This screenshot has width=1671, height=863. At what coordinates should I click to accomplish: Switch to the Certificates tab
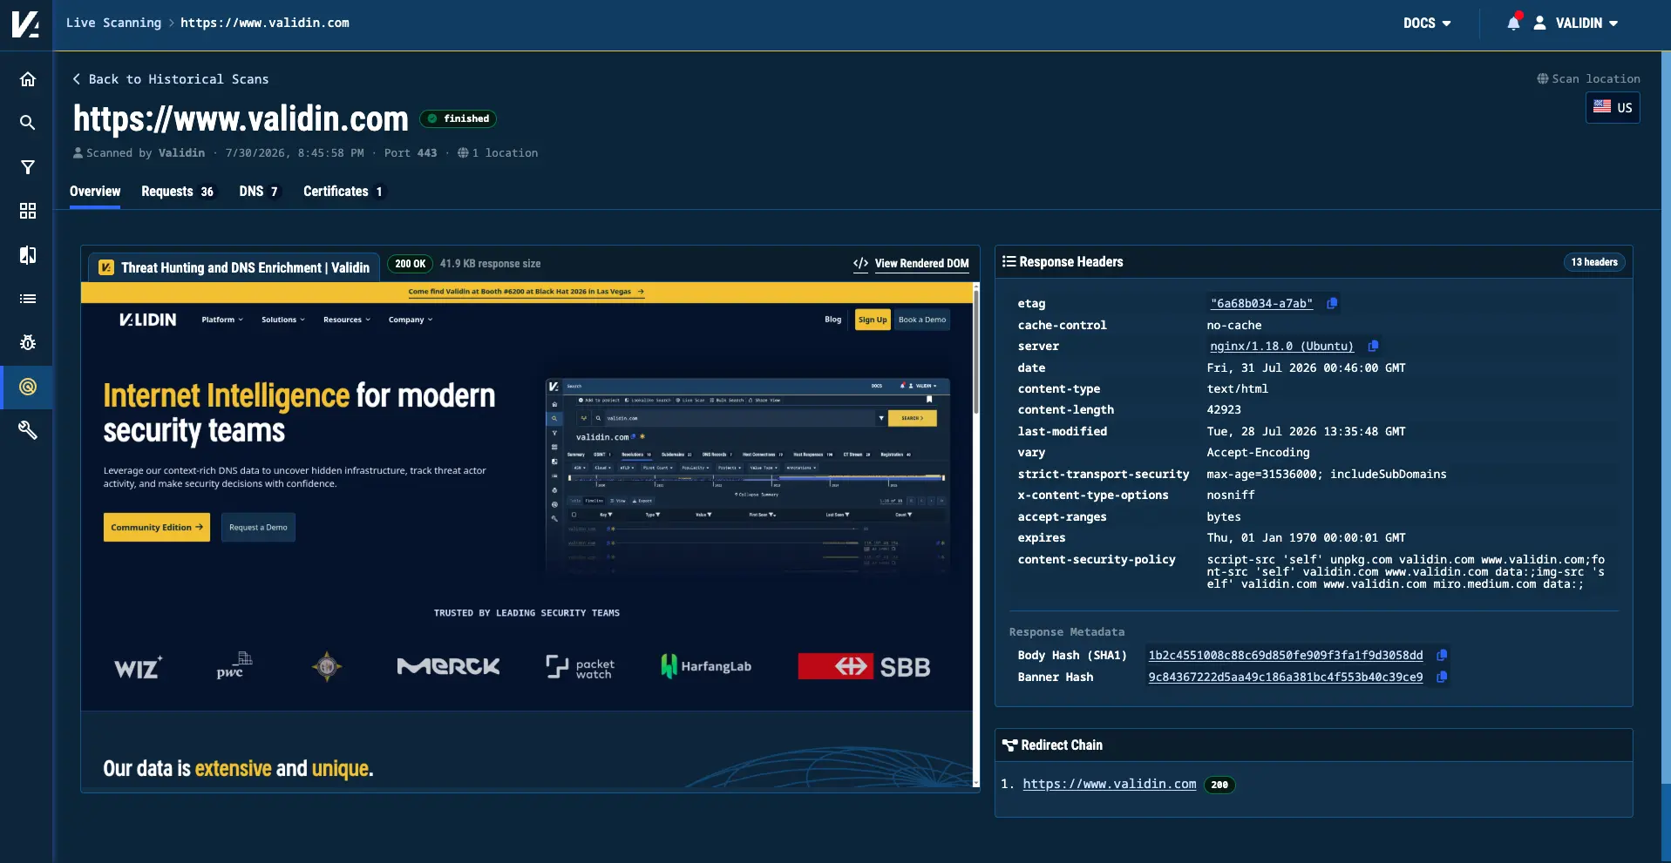pyautogui.click(x=343, y=192)
